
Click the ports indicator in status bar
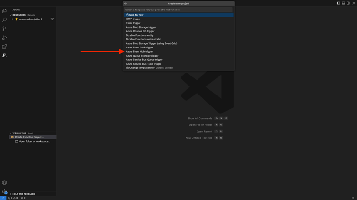pos(23,198)
